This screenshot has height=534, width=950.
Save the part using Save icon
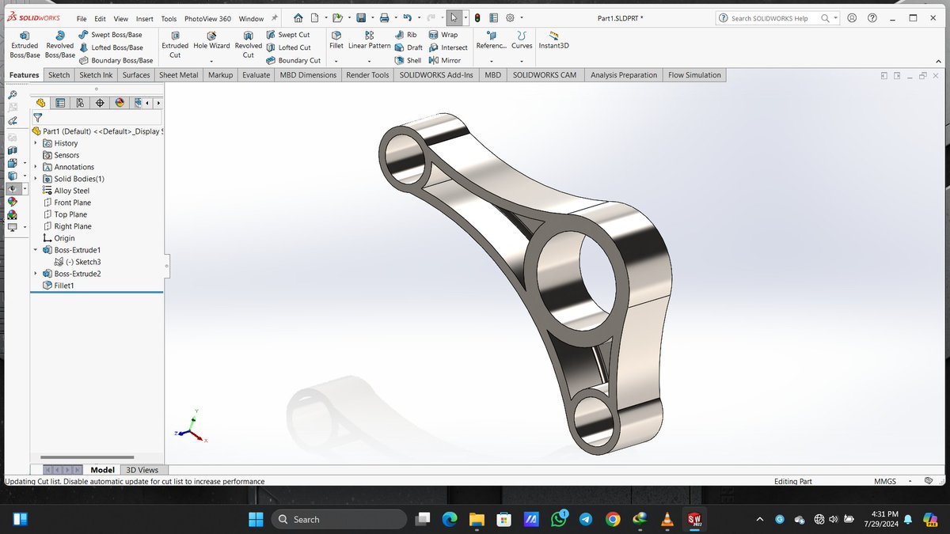click(360, 17)
